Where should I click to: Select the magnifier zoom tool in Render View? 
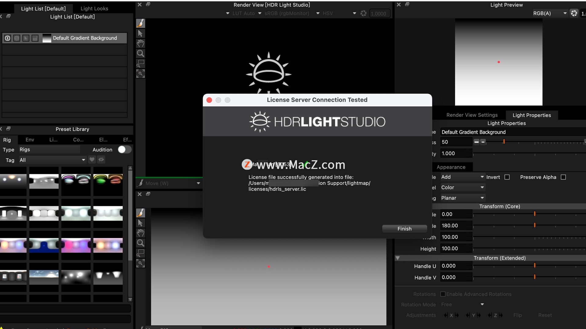[140, 53]
